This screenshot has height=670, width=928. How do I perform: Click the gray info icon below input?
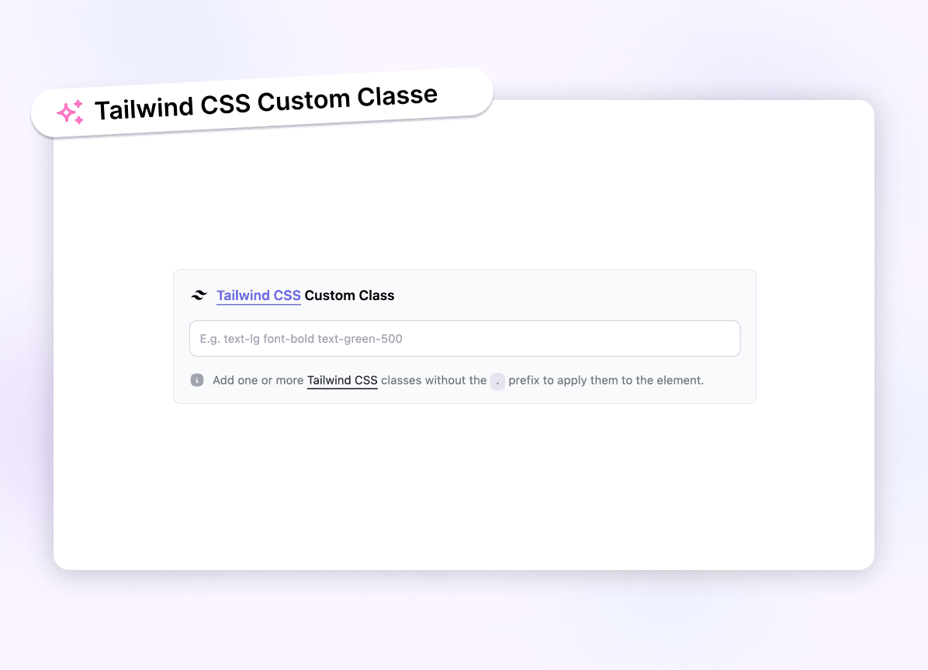pyautogui.click(x=197, y=380)
